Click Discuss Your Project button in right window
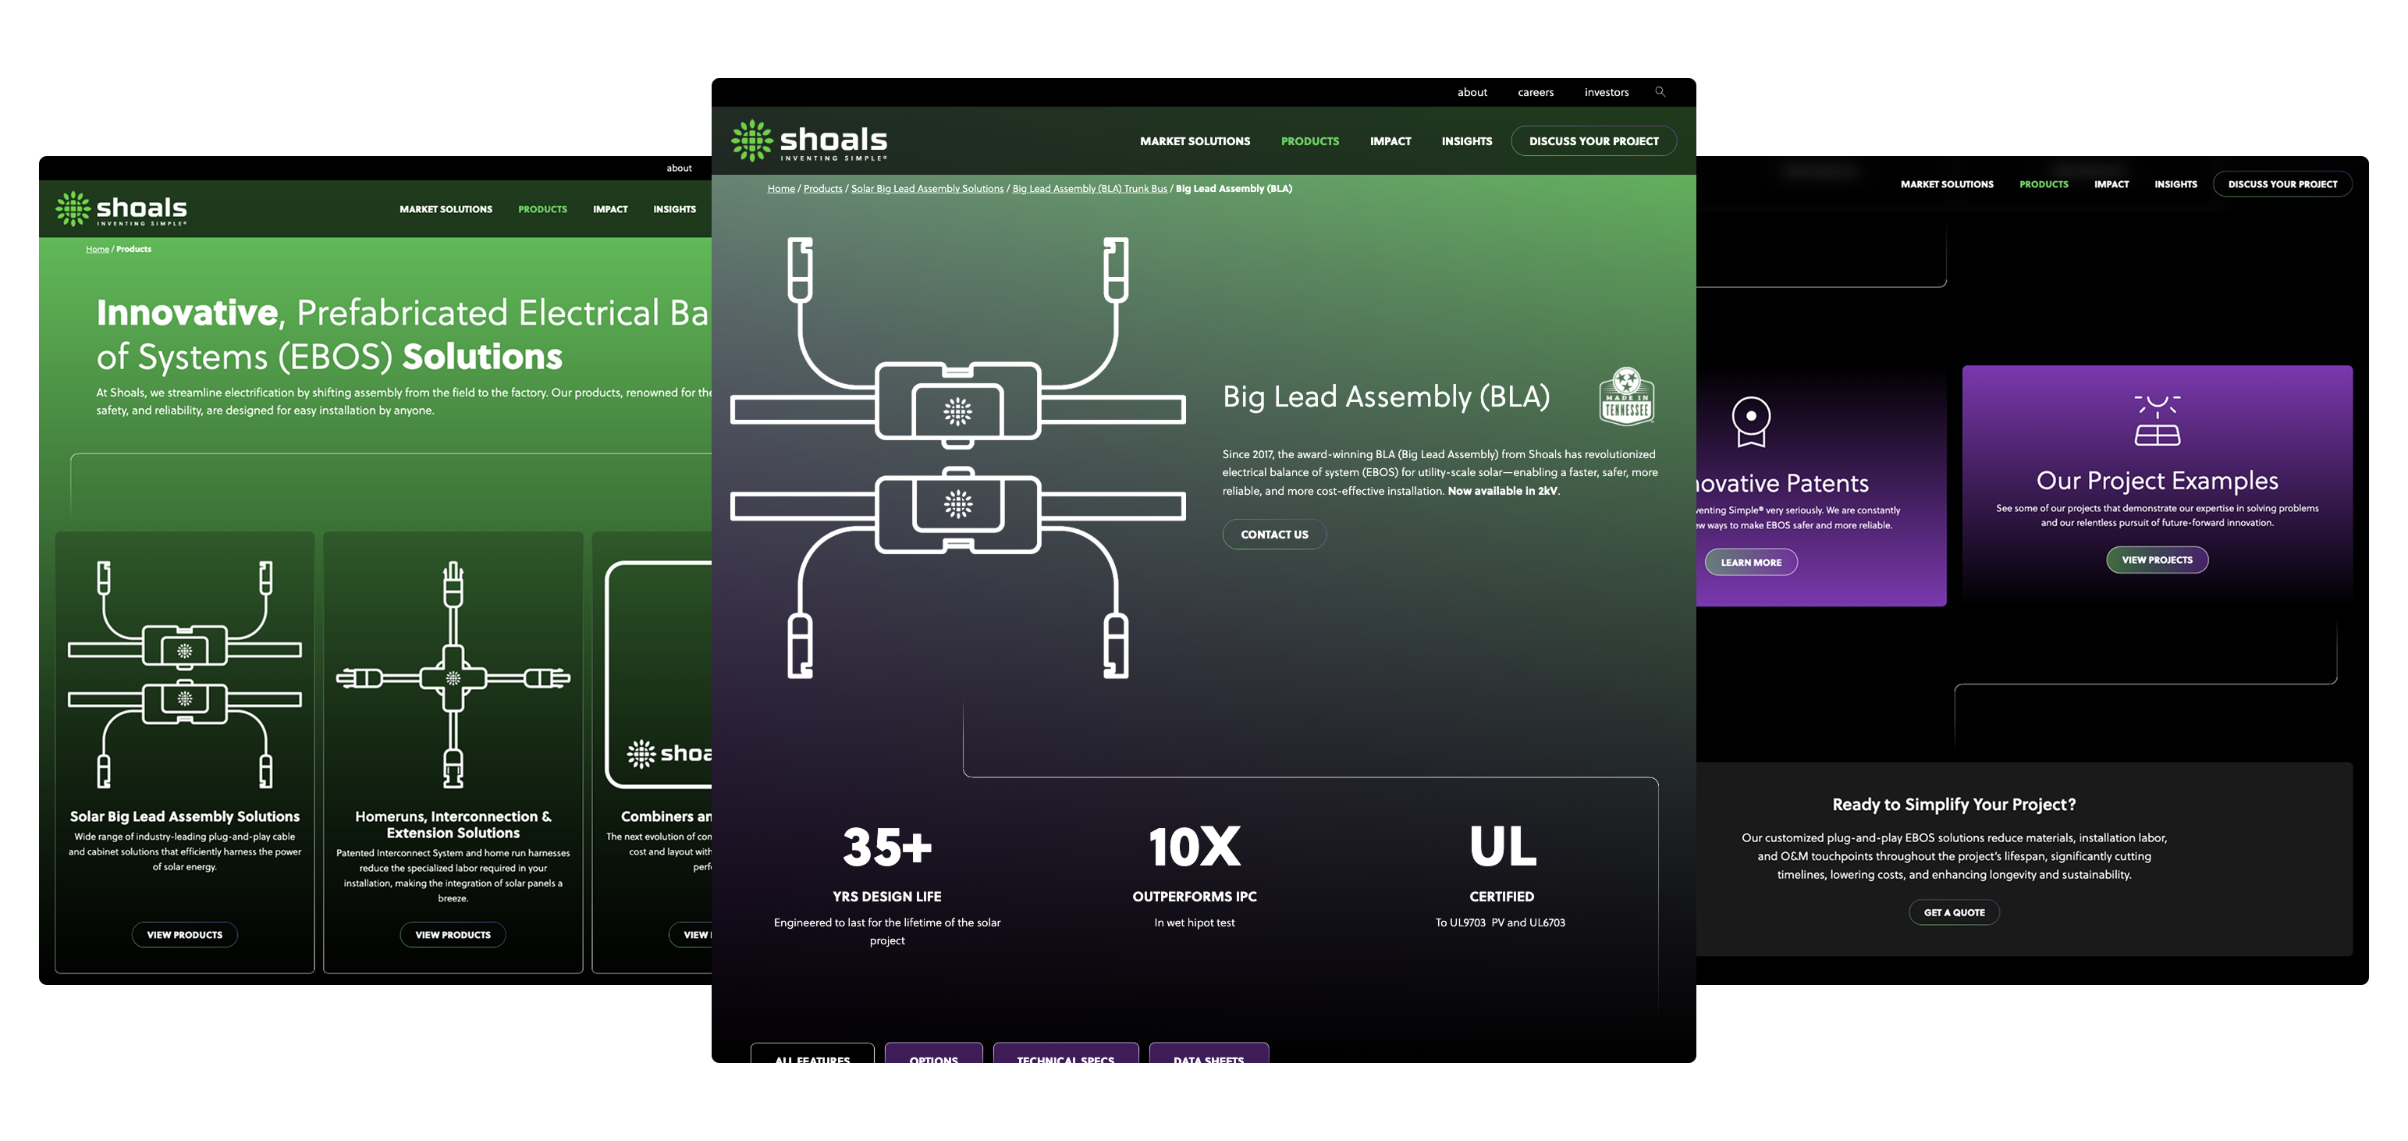The height and width of the screenshot is (1141, 2408). tap(2282, 184)
